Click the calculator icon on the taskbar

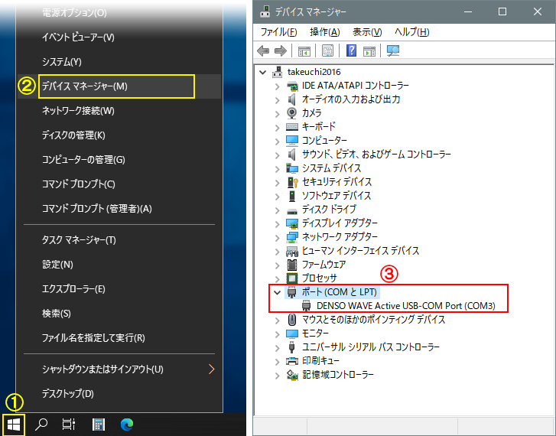pyautogui.click(x=98, y=424)
